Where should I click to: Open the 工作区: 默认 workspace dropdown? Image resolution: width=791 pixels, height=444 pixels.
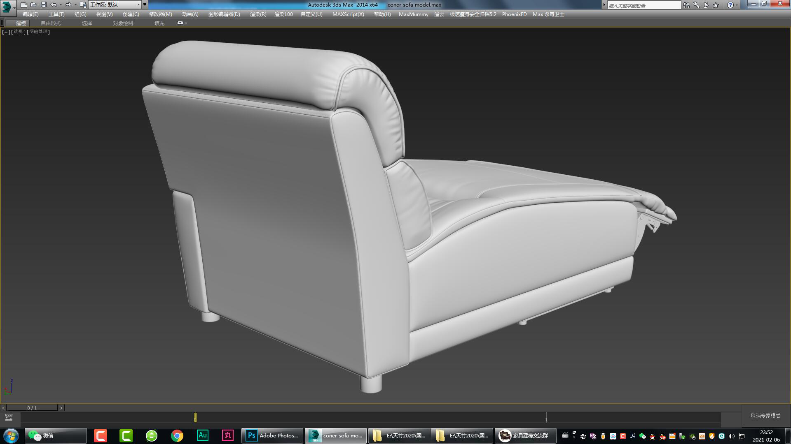click(x=115, y=5)
